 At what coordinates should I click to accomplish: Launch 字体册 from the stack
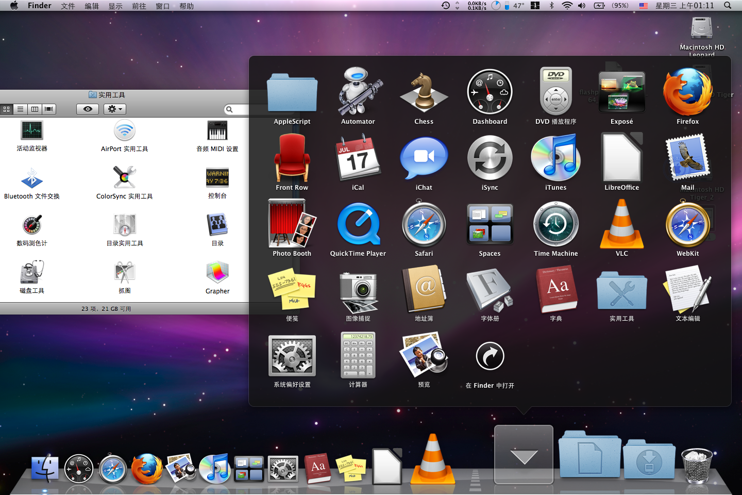click(490, 289)
